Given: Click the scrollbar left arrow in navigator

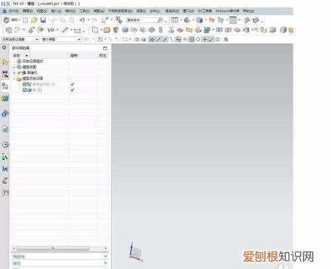Looking at the screenshot, I should click(x=14, y=249).
